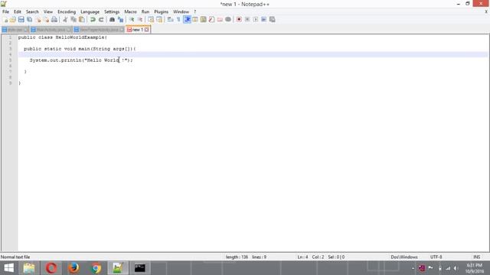490x275 pixels.
Task: Start recording a macro with the red dot
Action: (239, 20)
